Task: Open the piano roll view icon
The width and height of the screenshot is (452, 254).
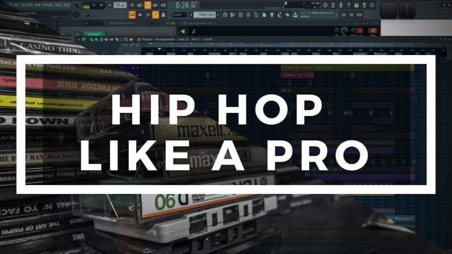Action: pos(233,15)
